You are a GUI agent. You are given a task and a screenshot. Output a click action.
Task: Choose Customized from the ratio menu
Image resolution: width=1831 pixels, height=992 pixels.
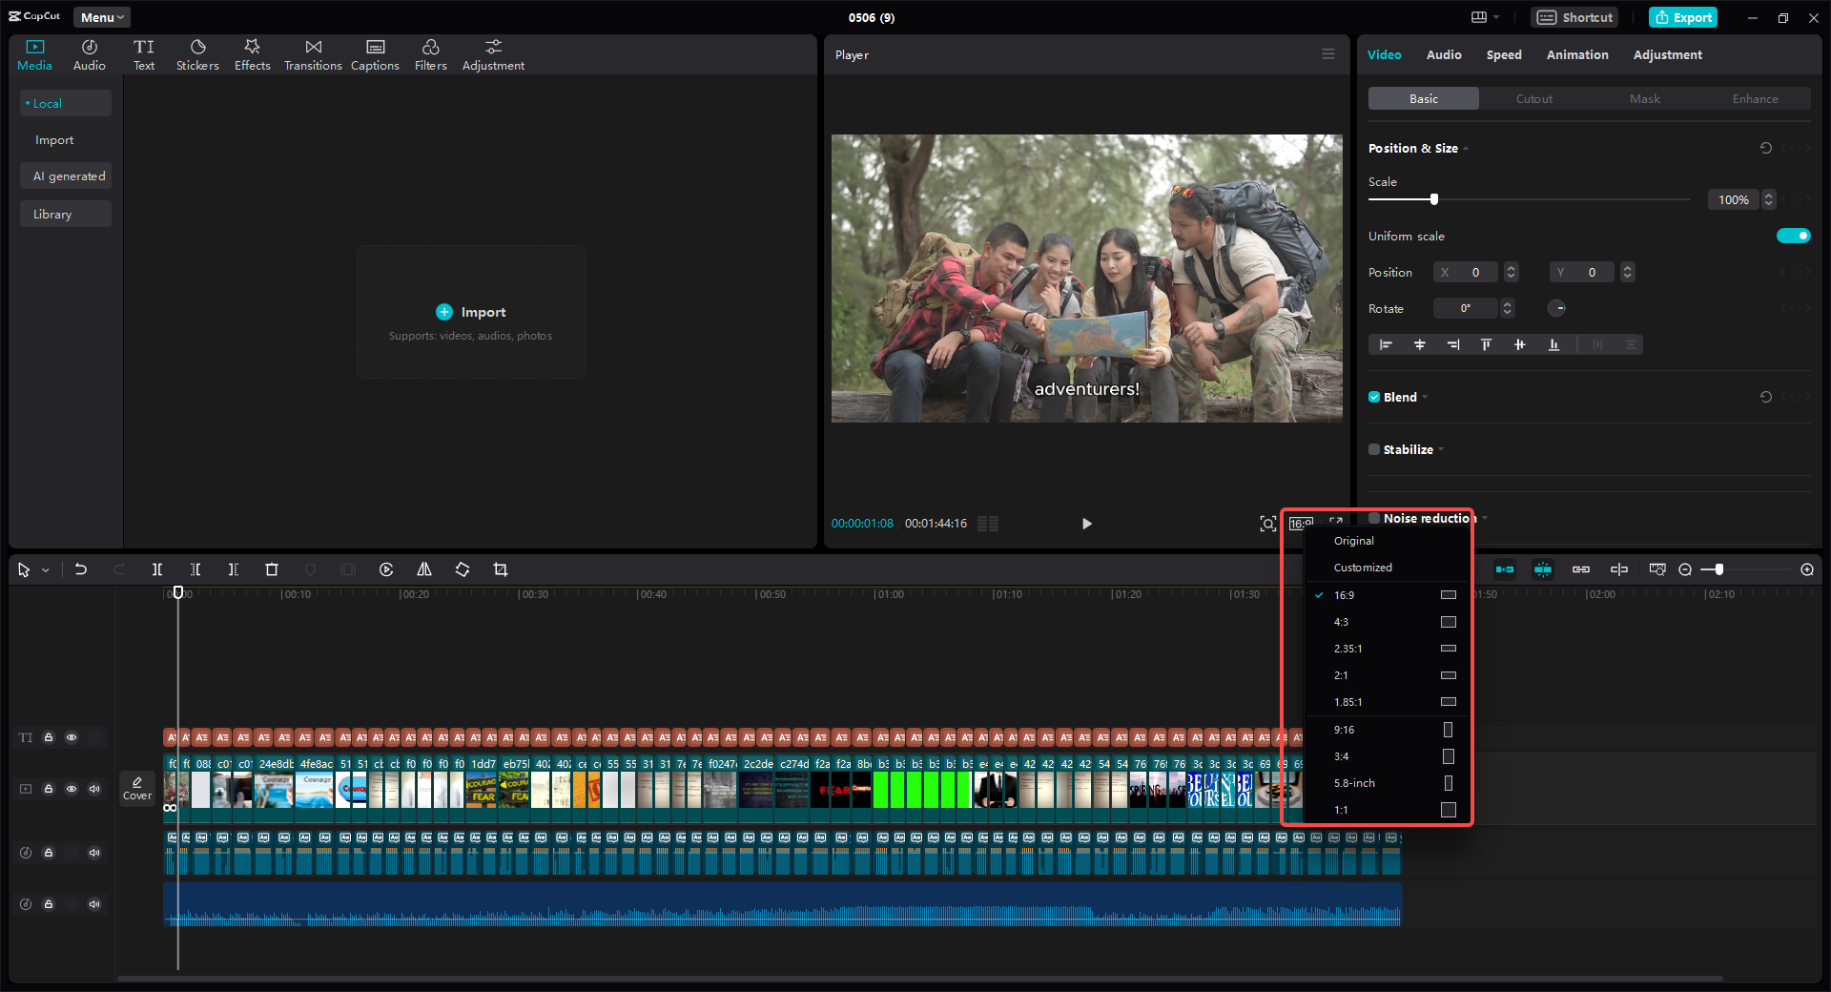pyautogui.click(x=1362, y=567)
